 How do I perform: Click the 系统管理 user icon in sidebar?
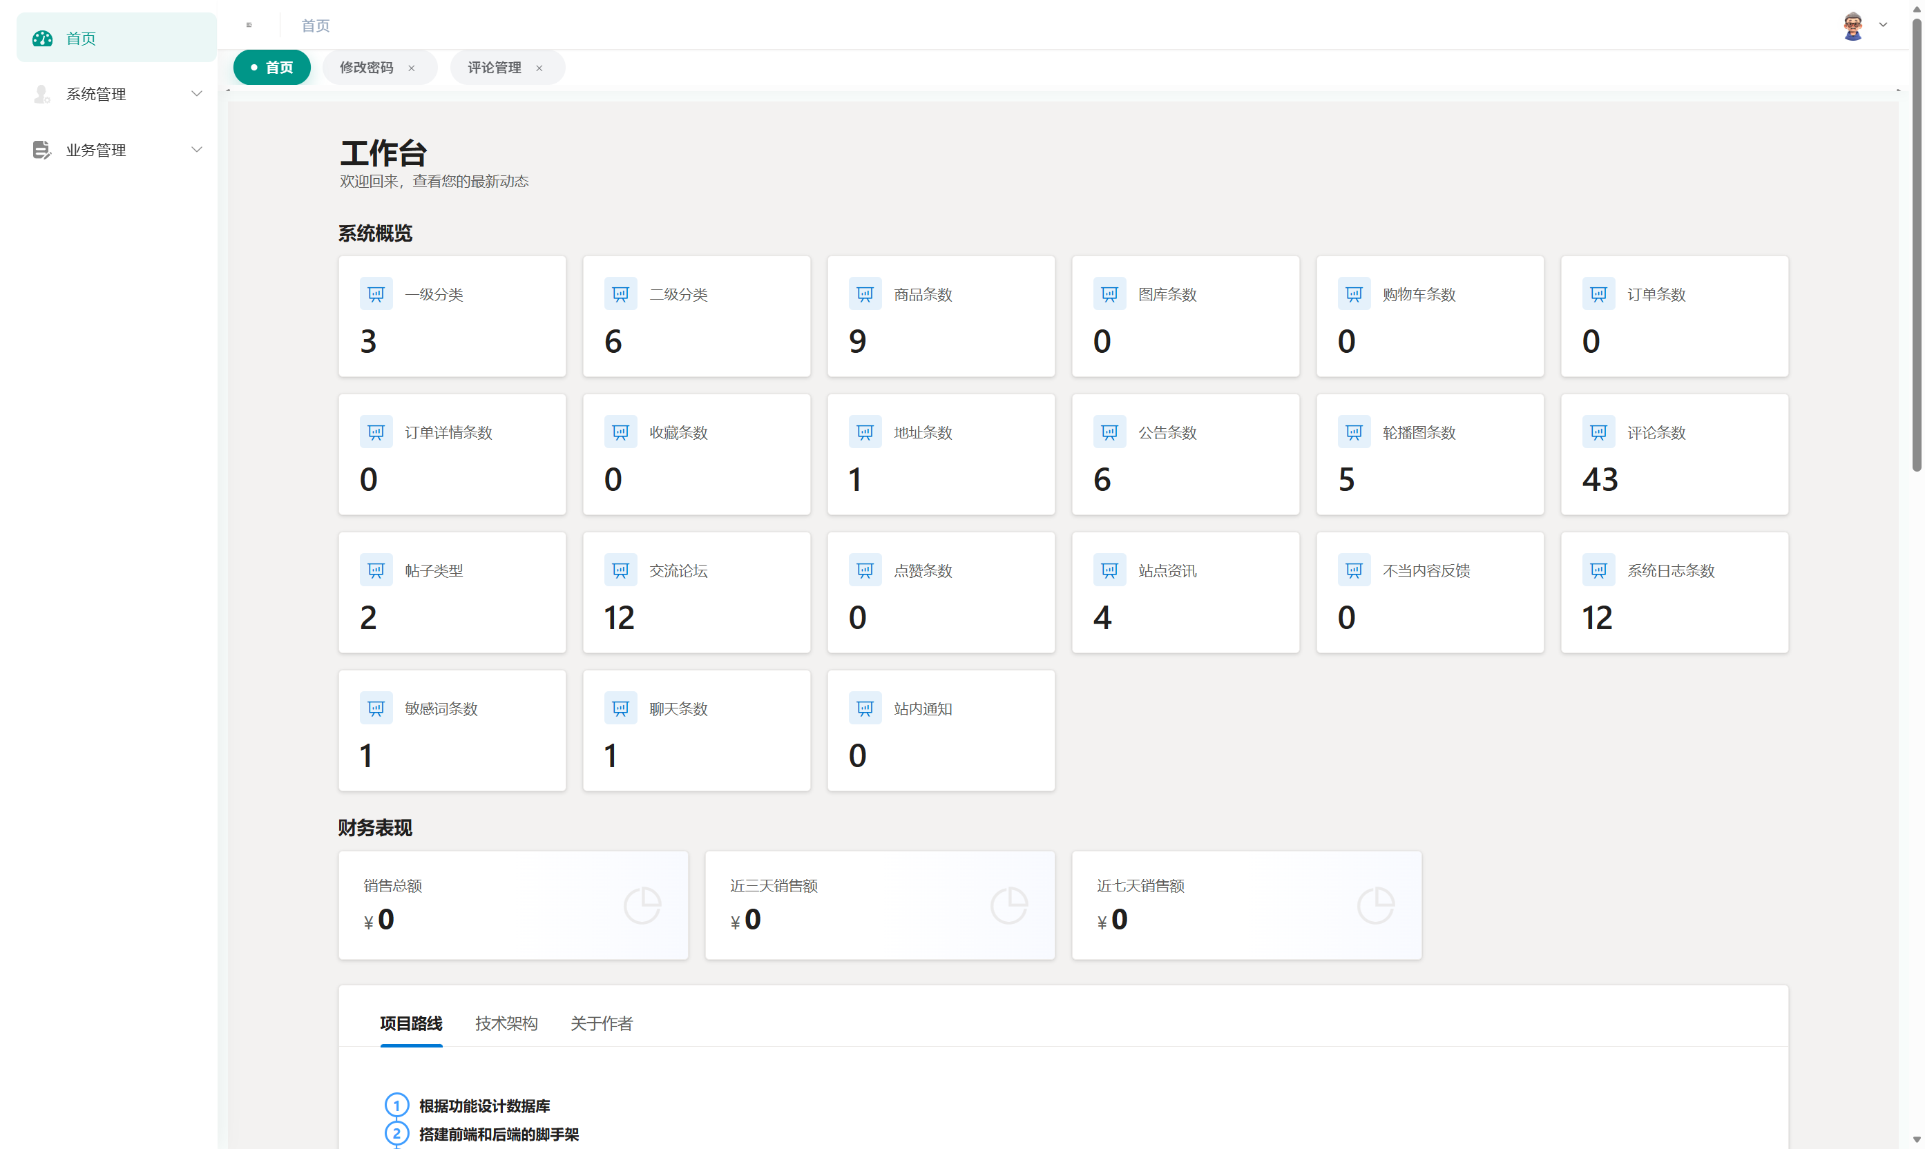[42, 94]
